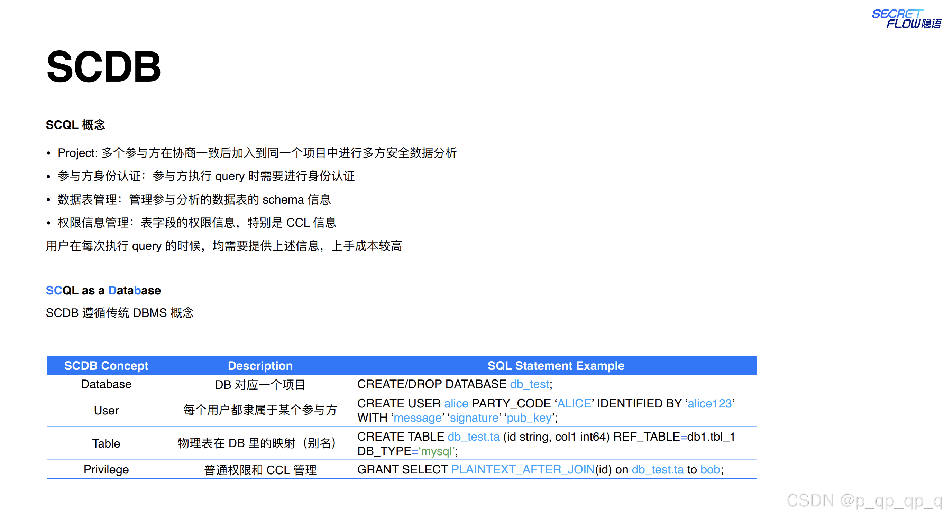Click the alice123 password text
Image resolution: width=944 pixels, height=516 pixels.
point(709,404)
